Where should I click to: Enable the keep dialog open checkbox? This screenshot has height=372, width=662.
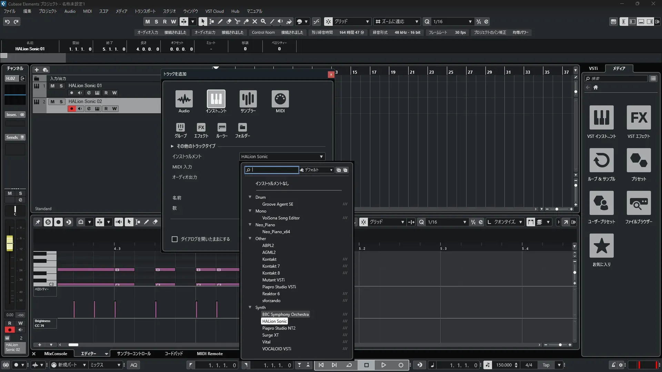click(x=175, y=239)
